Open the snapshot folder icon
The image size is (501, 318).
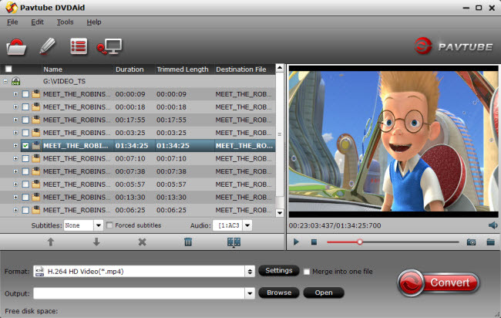tap(491, 242)
